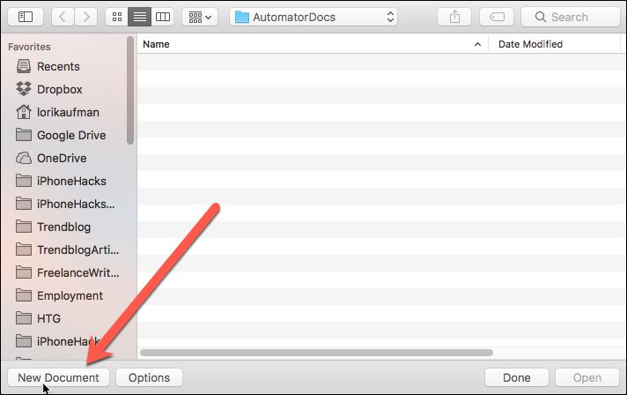Click the Search field

point(571,17)
